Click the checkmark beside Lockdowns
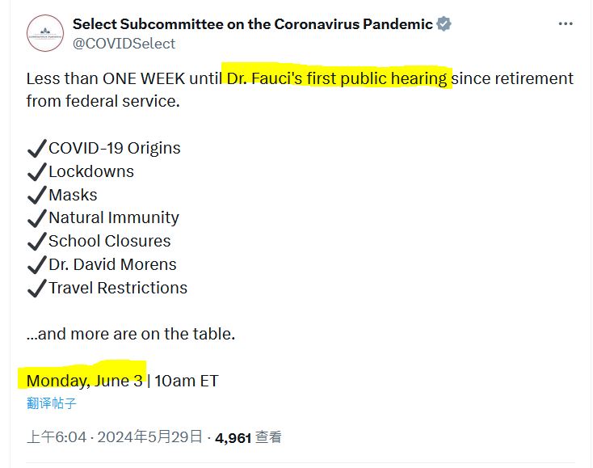The width and height of the screenshot is (593, 468). point(36,172)
